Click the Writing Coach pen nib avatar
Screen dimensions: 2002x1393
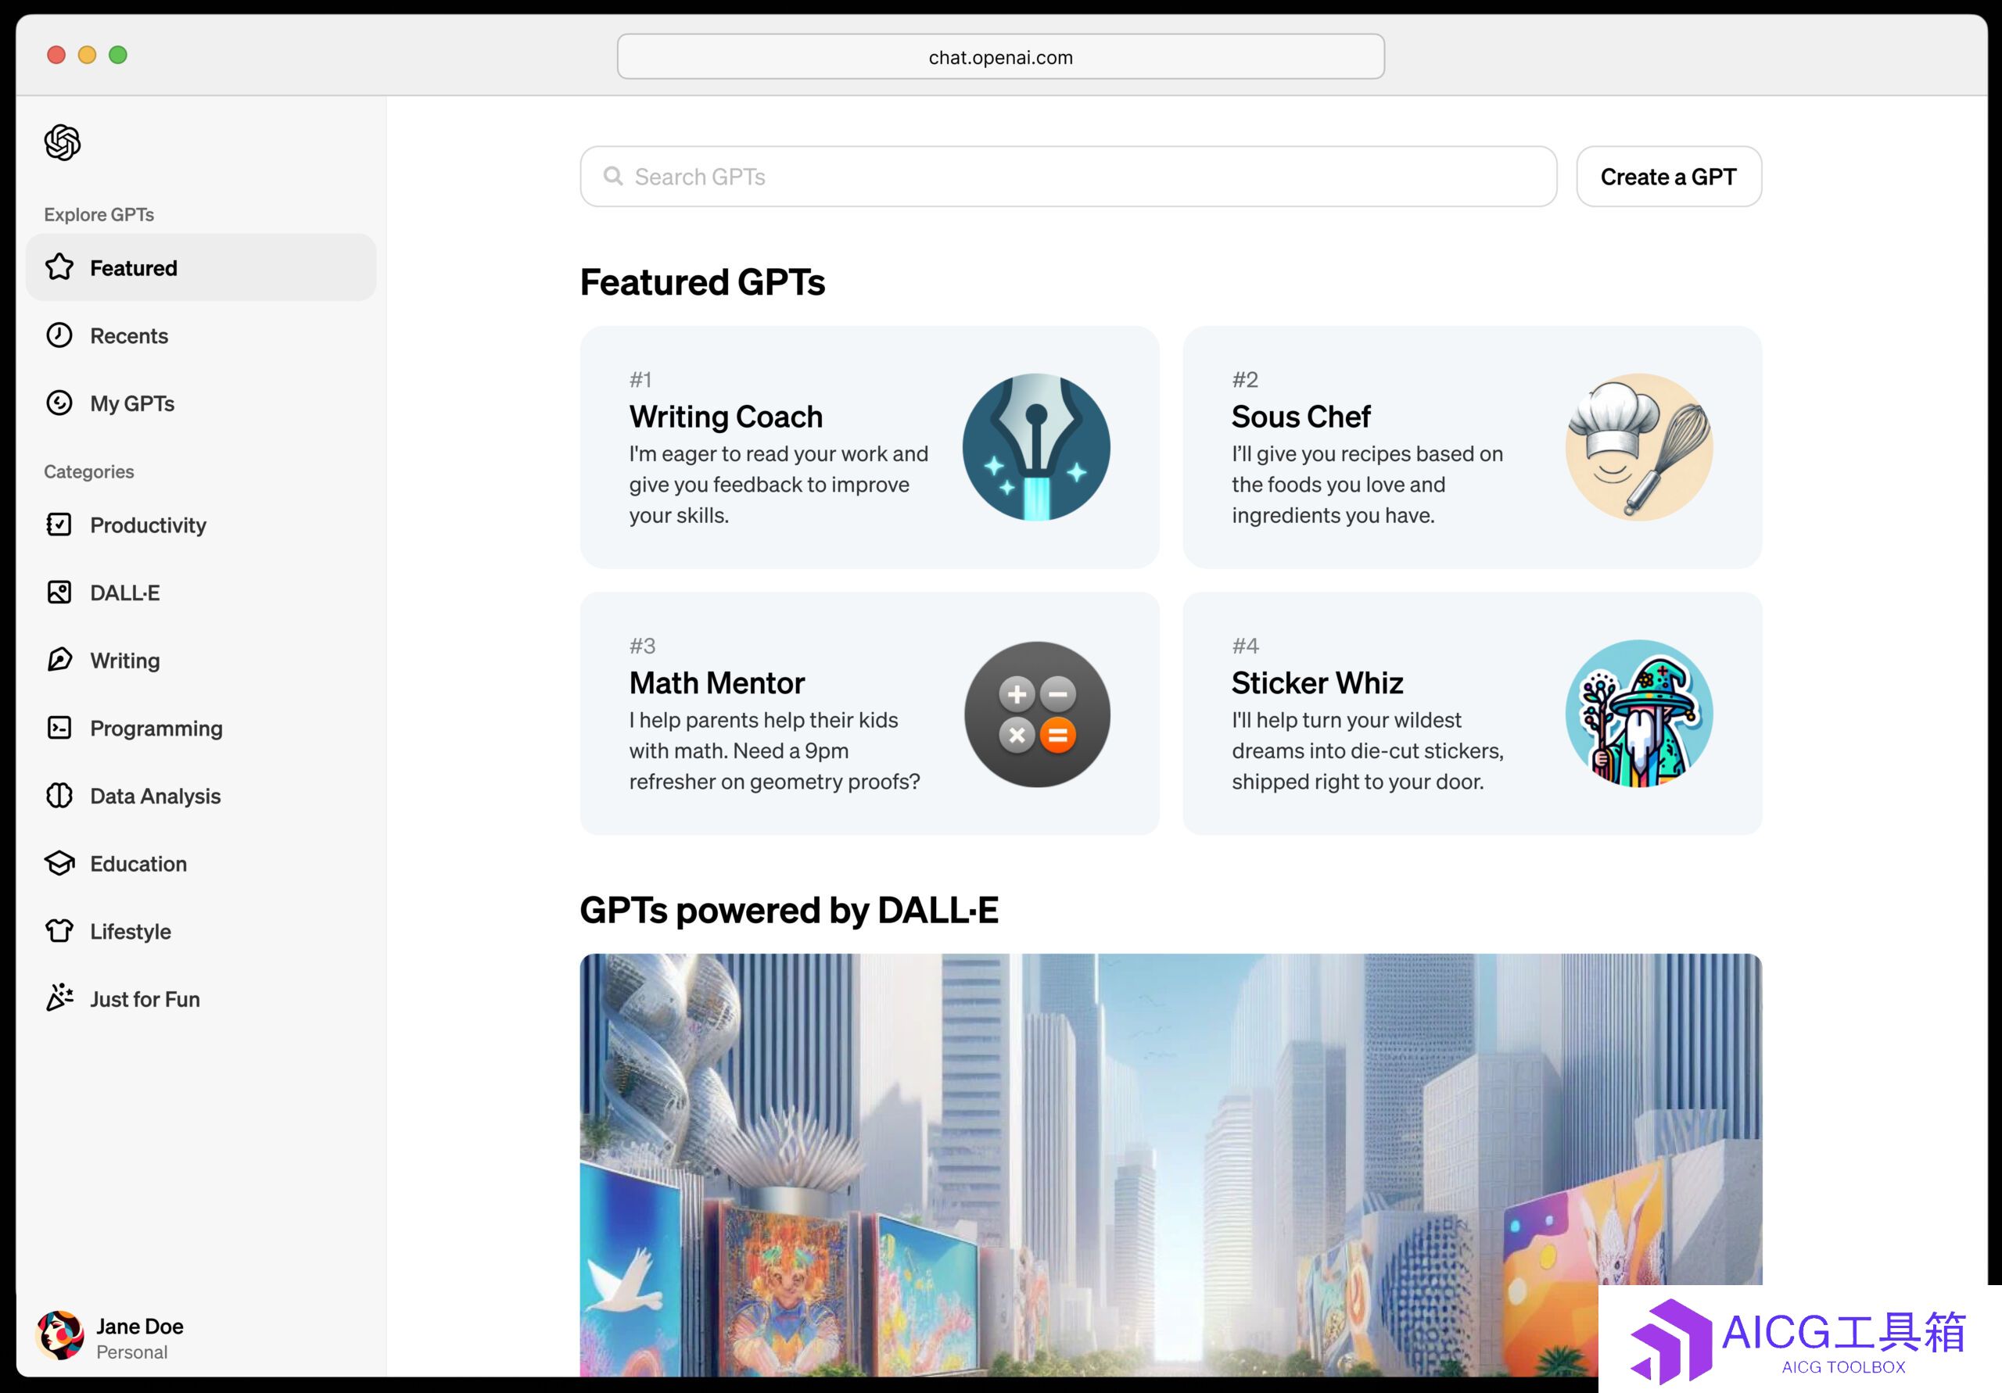click(1036, 447)
